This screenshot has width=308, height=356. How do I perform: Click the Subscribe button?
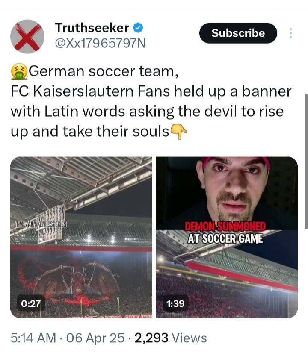coord(238,33)
